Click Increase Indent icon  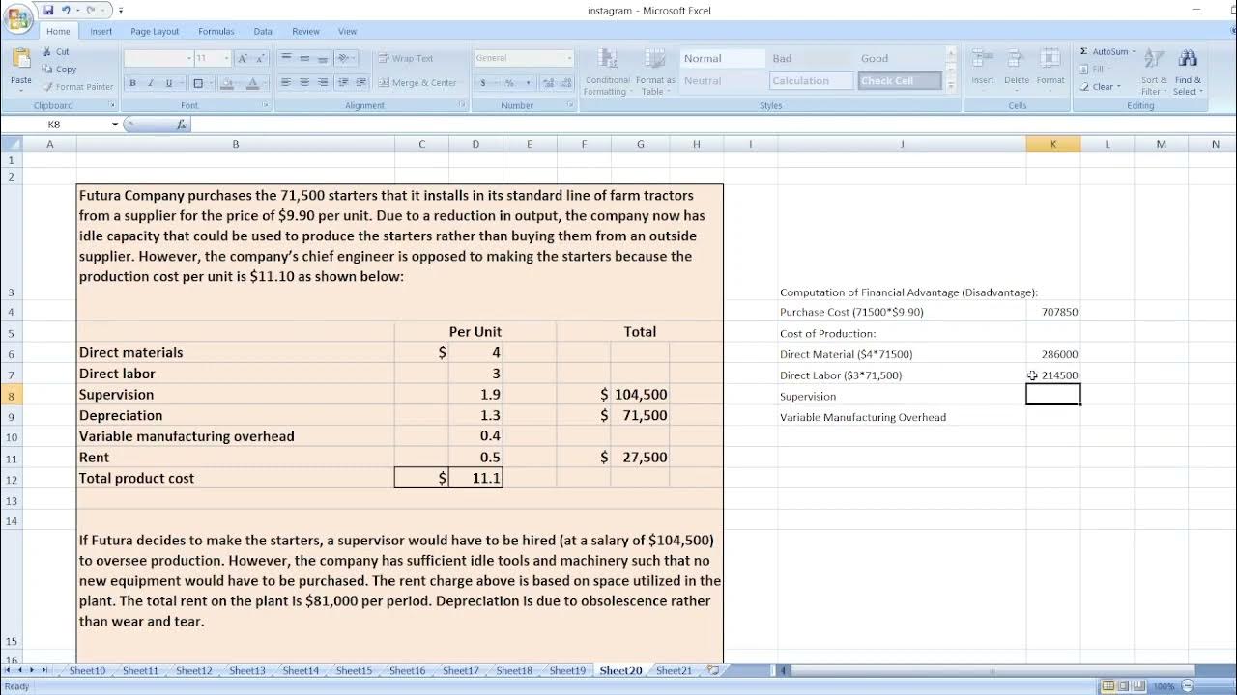(361, 83)
